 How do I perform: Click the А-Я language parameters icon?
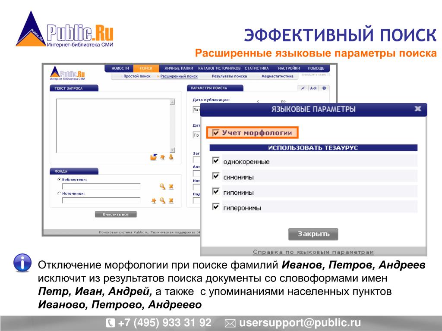coord(313,88)
